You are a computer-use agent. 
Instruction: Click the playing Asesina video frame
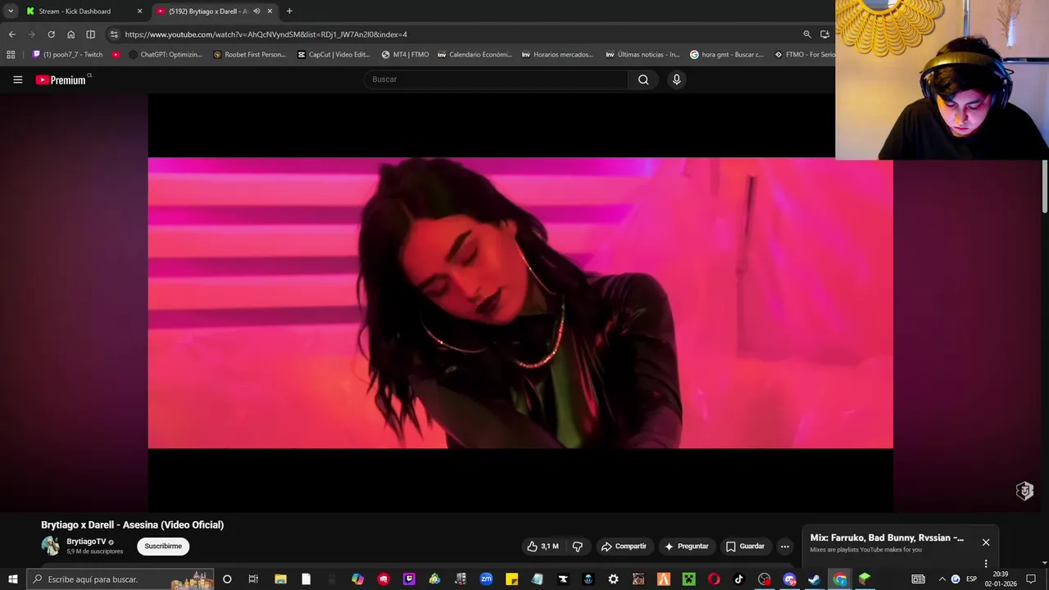pos(520,303)
